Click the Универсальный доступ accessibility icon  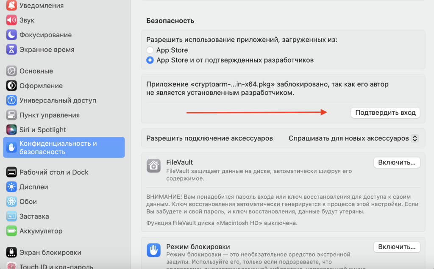(11, 100)
